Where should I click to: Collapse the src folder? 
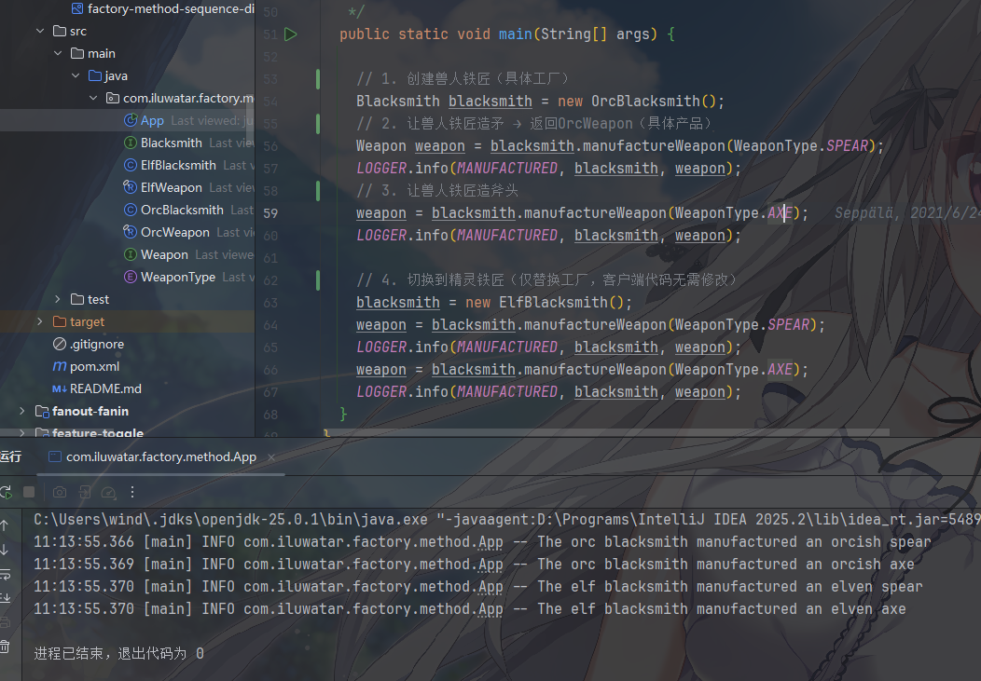pos(39,31)
